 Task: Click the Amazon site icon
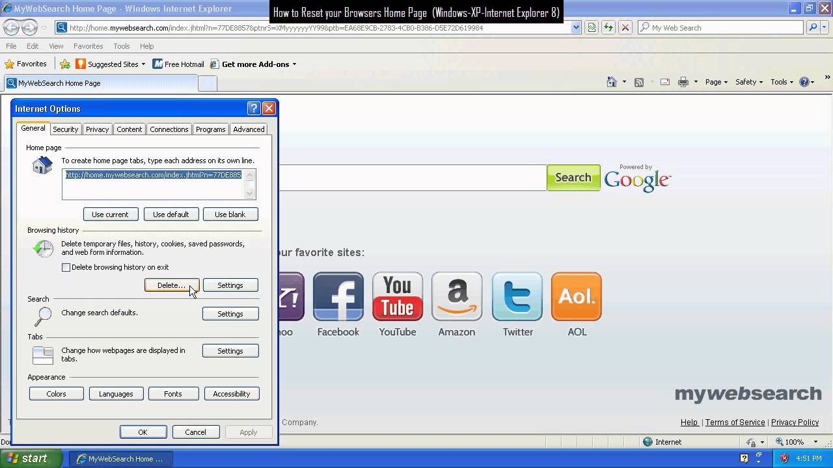point(457,296)
